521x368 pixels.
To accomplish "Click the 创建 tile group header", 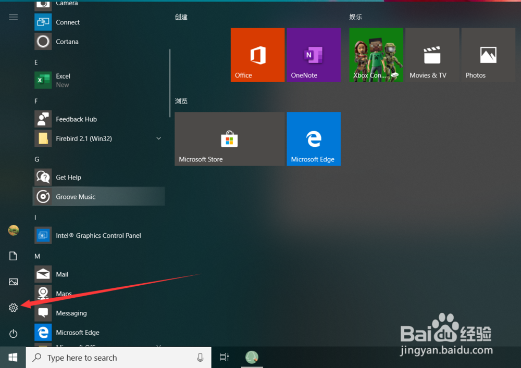I will (181, 17).
